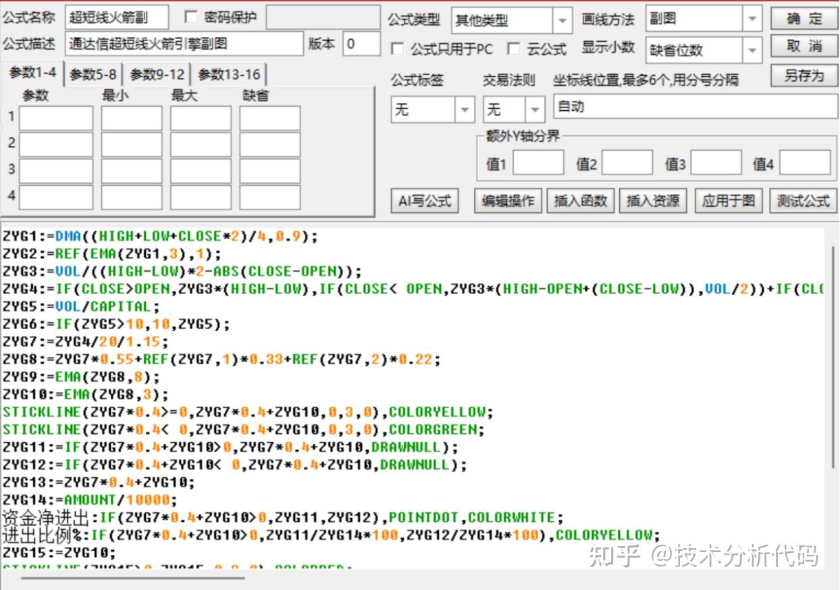The image size is (840, 590).
Task: Open the 显示小数 dropdown showing 缺省位数
Action: [x=753, y=50]
